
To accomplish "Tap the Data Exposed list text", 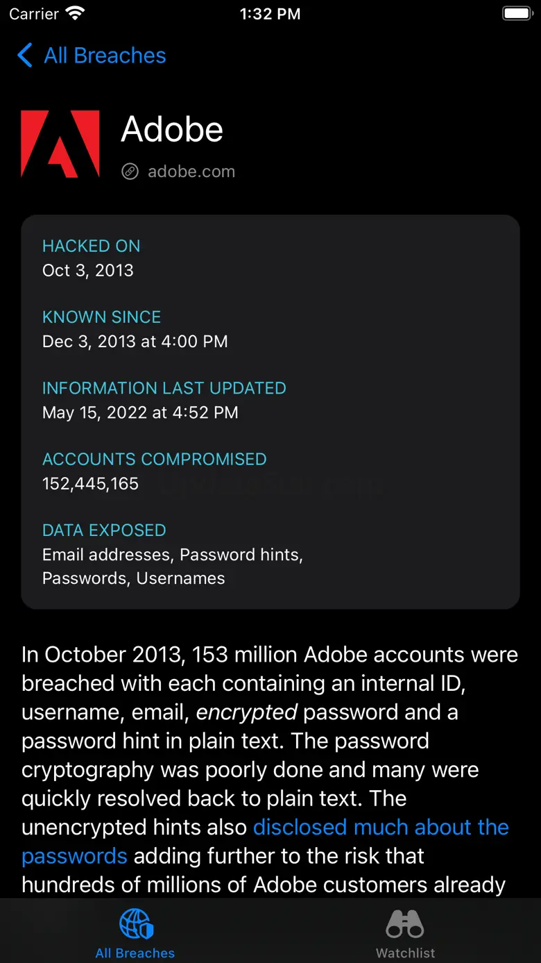I will (x=173, y=567).
